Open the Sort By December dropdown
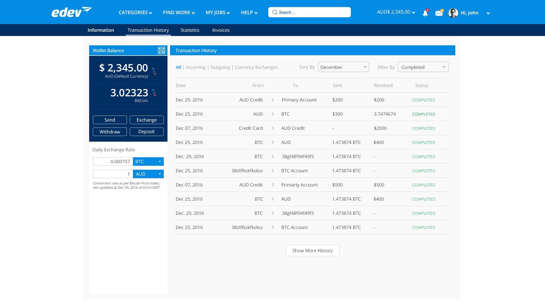 point(343,67)
